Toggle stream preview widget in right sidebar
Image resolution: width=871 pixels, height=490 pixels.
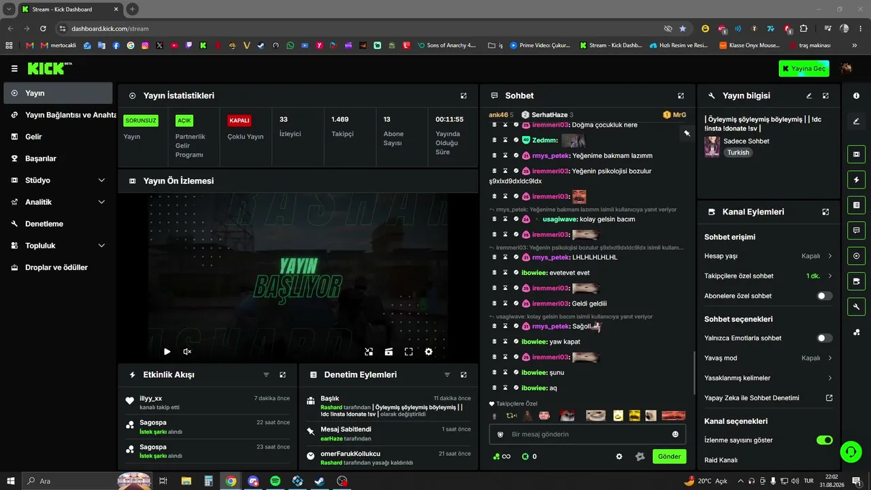coord(856,154)
